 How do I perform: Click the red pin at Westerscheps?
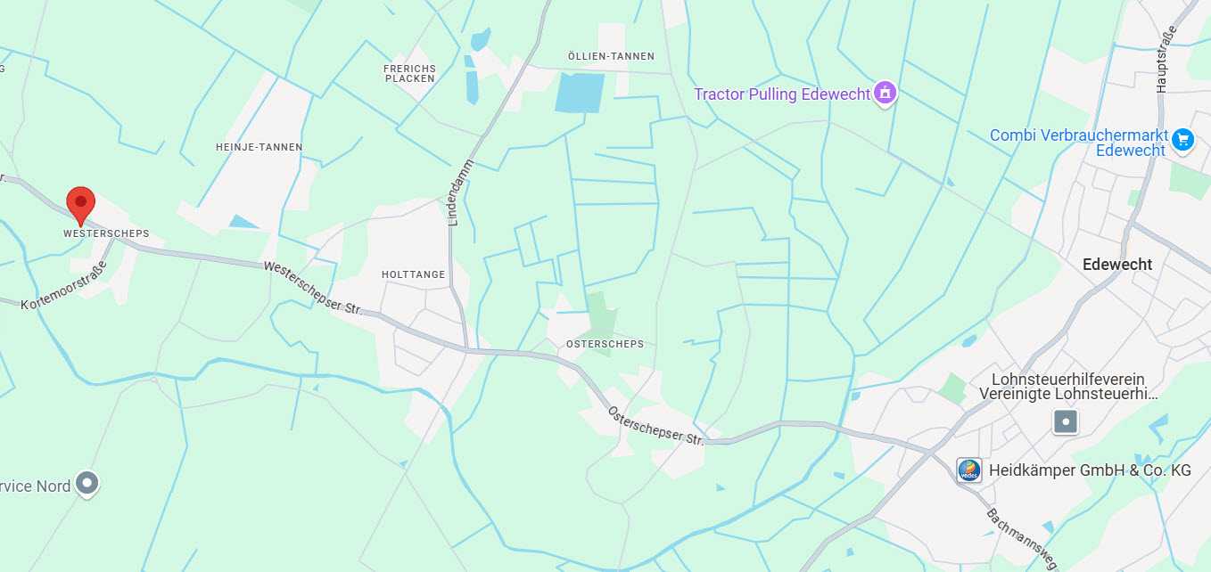(x=81, y=206)
